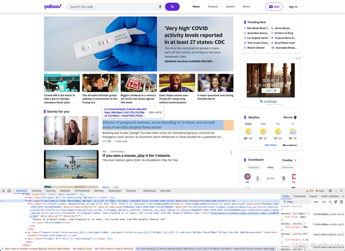Open the Finance navigation link
This screenshot has height=251, width=345.
click(x=213, y=6)
